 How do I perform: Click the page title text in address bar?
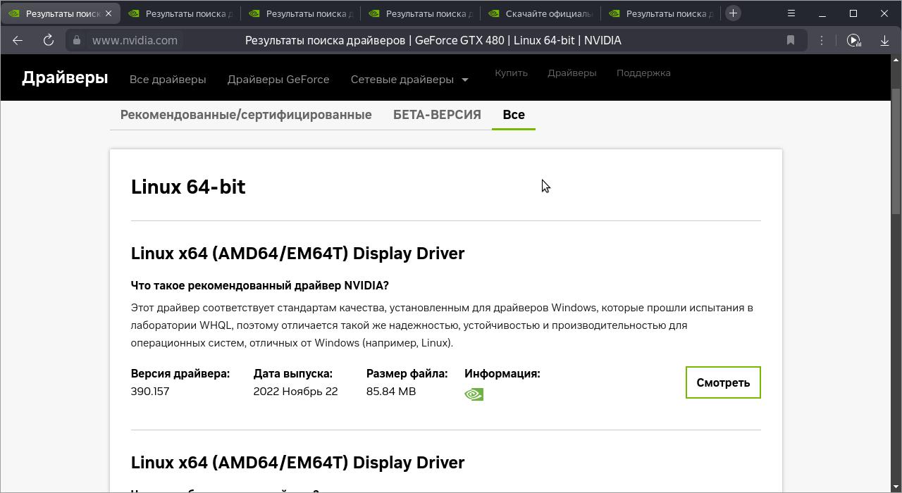coord(433,40)
